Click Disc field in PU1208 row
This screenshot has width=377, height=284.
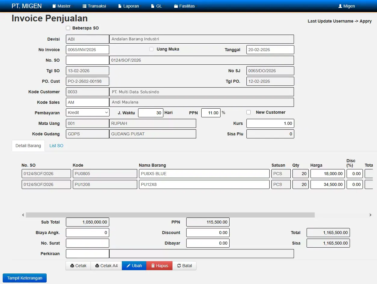click(x=355, y=184)
